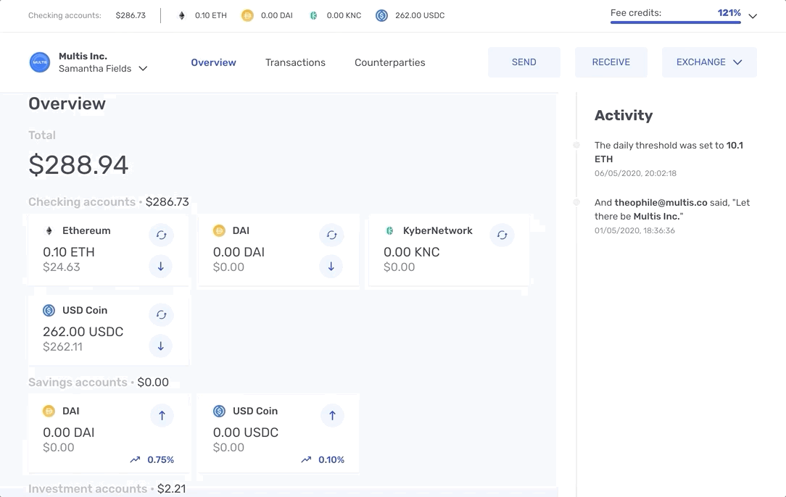The height and width of the screenshot is (497, 786).
Task: Click the 262.00 USDC balance on checking card
Action: [x=83, y=332]
